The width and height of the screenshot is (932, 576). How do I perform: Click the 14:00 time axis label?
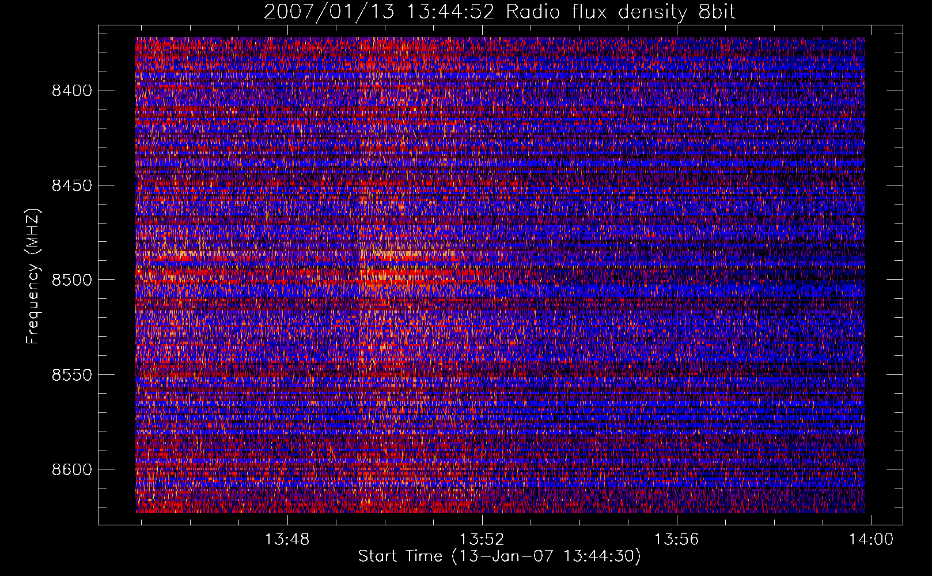click(x=871, y=540)
